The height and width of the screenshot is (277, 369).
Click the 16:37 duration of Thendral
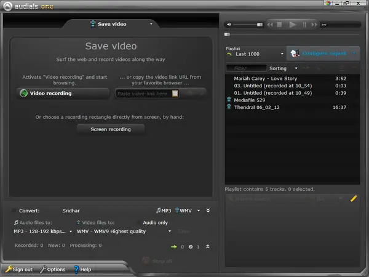coord(339,107)
